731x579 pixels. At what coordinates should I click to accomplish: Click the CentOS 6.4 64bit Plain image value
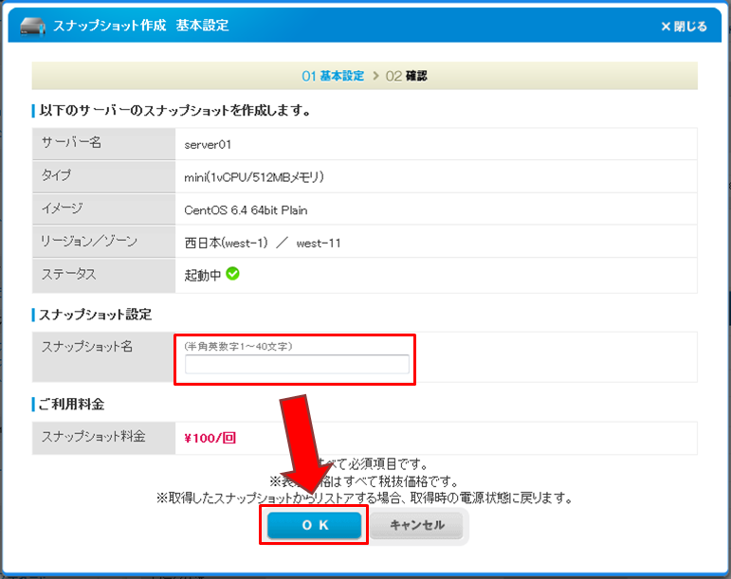click(246, 210)
